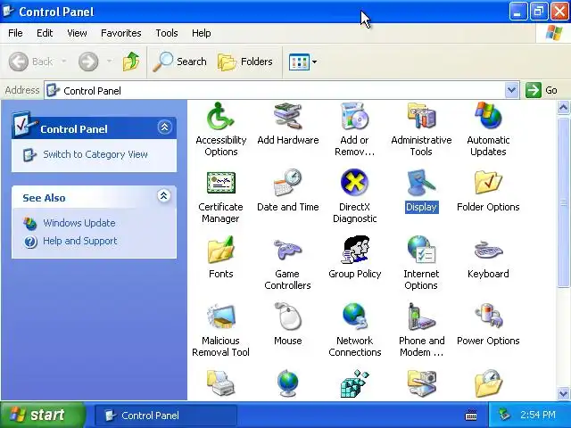
Task: Click Switch to Category View link
Action: tap(95, 154)
